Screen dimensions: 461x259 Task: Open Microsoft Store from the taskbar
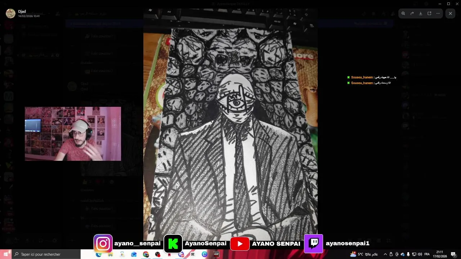122,254
